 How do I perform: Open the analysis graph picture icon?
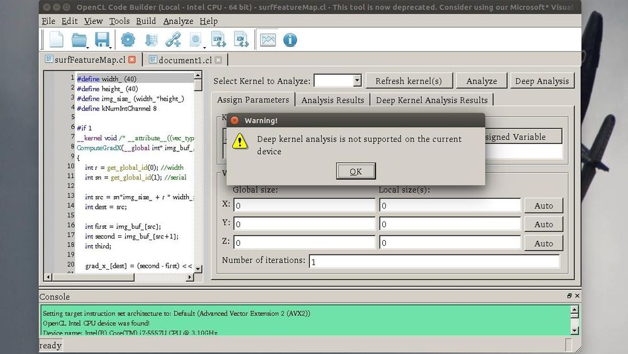click(268, 40)
